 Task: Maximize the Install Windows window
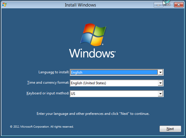(169, 5)
